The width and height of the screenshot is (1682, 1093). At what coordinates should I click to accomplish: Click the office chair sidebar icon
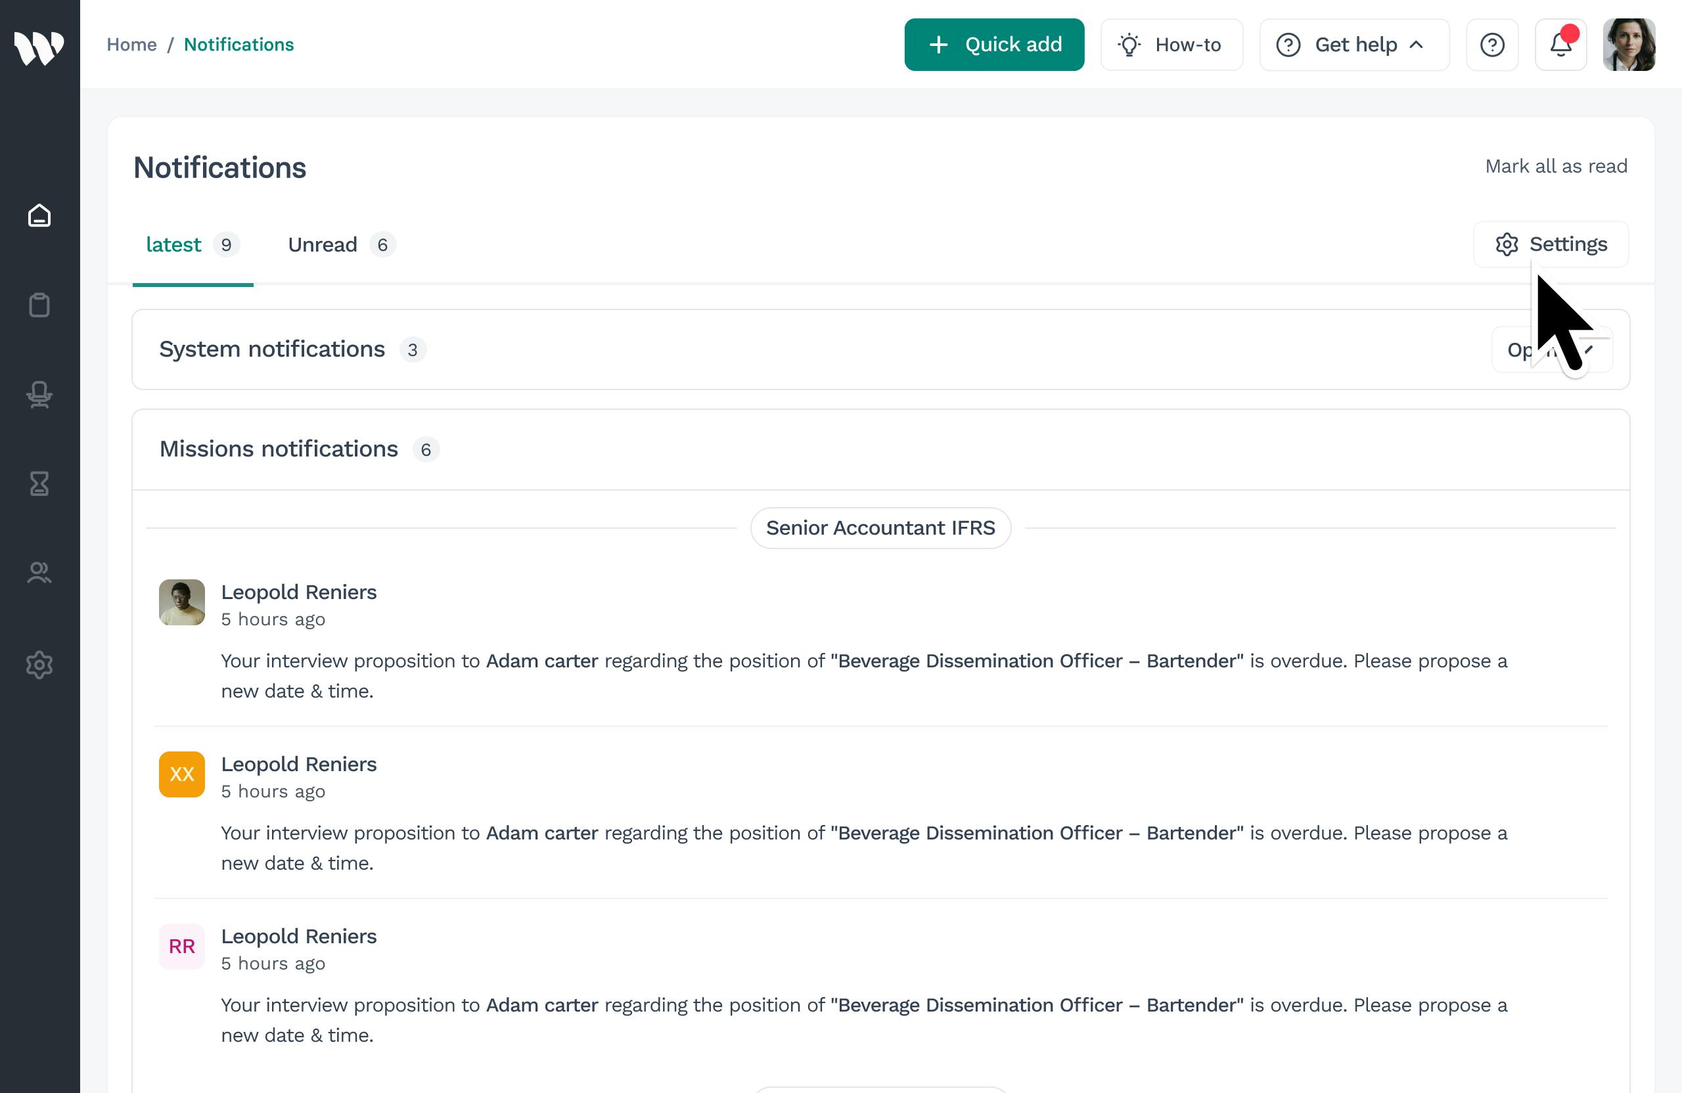point(39,395)
